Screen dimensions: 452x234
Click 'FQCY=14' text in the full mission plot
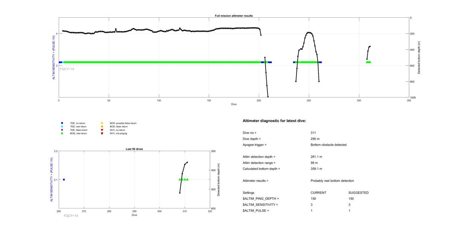[67, 69]
